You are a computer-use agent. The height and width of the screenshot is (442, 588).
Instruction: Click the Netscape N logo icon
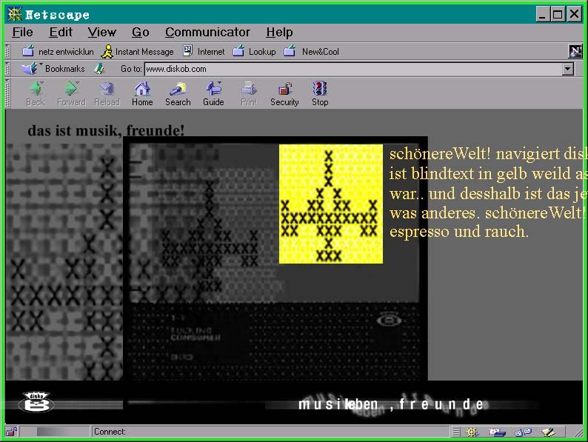(x=575, y=51)
